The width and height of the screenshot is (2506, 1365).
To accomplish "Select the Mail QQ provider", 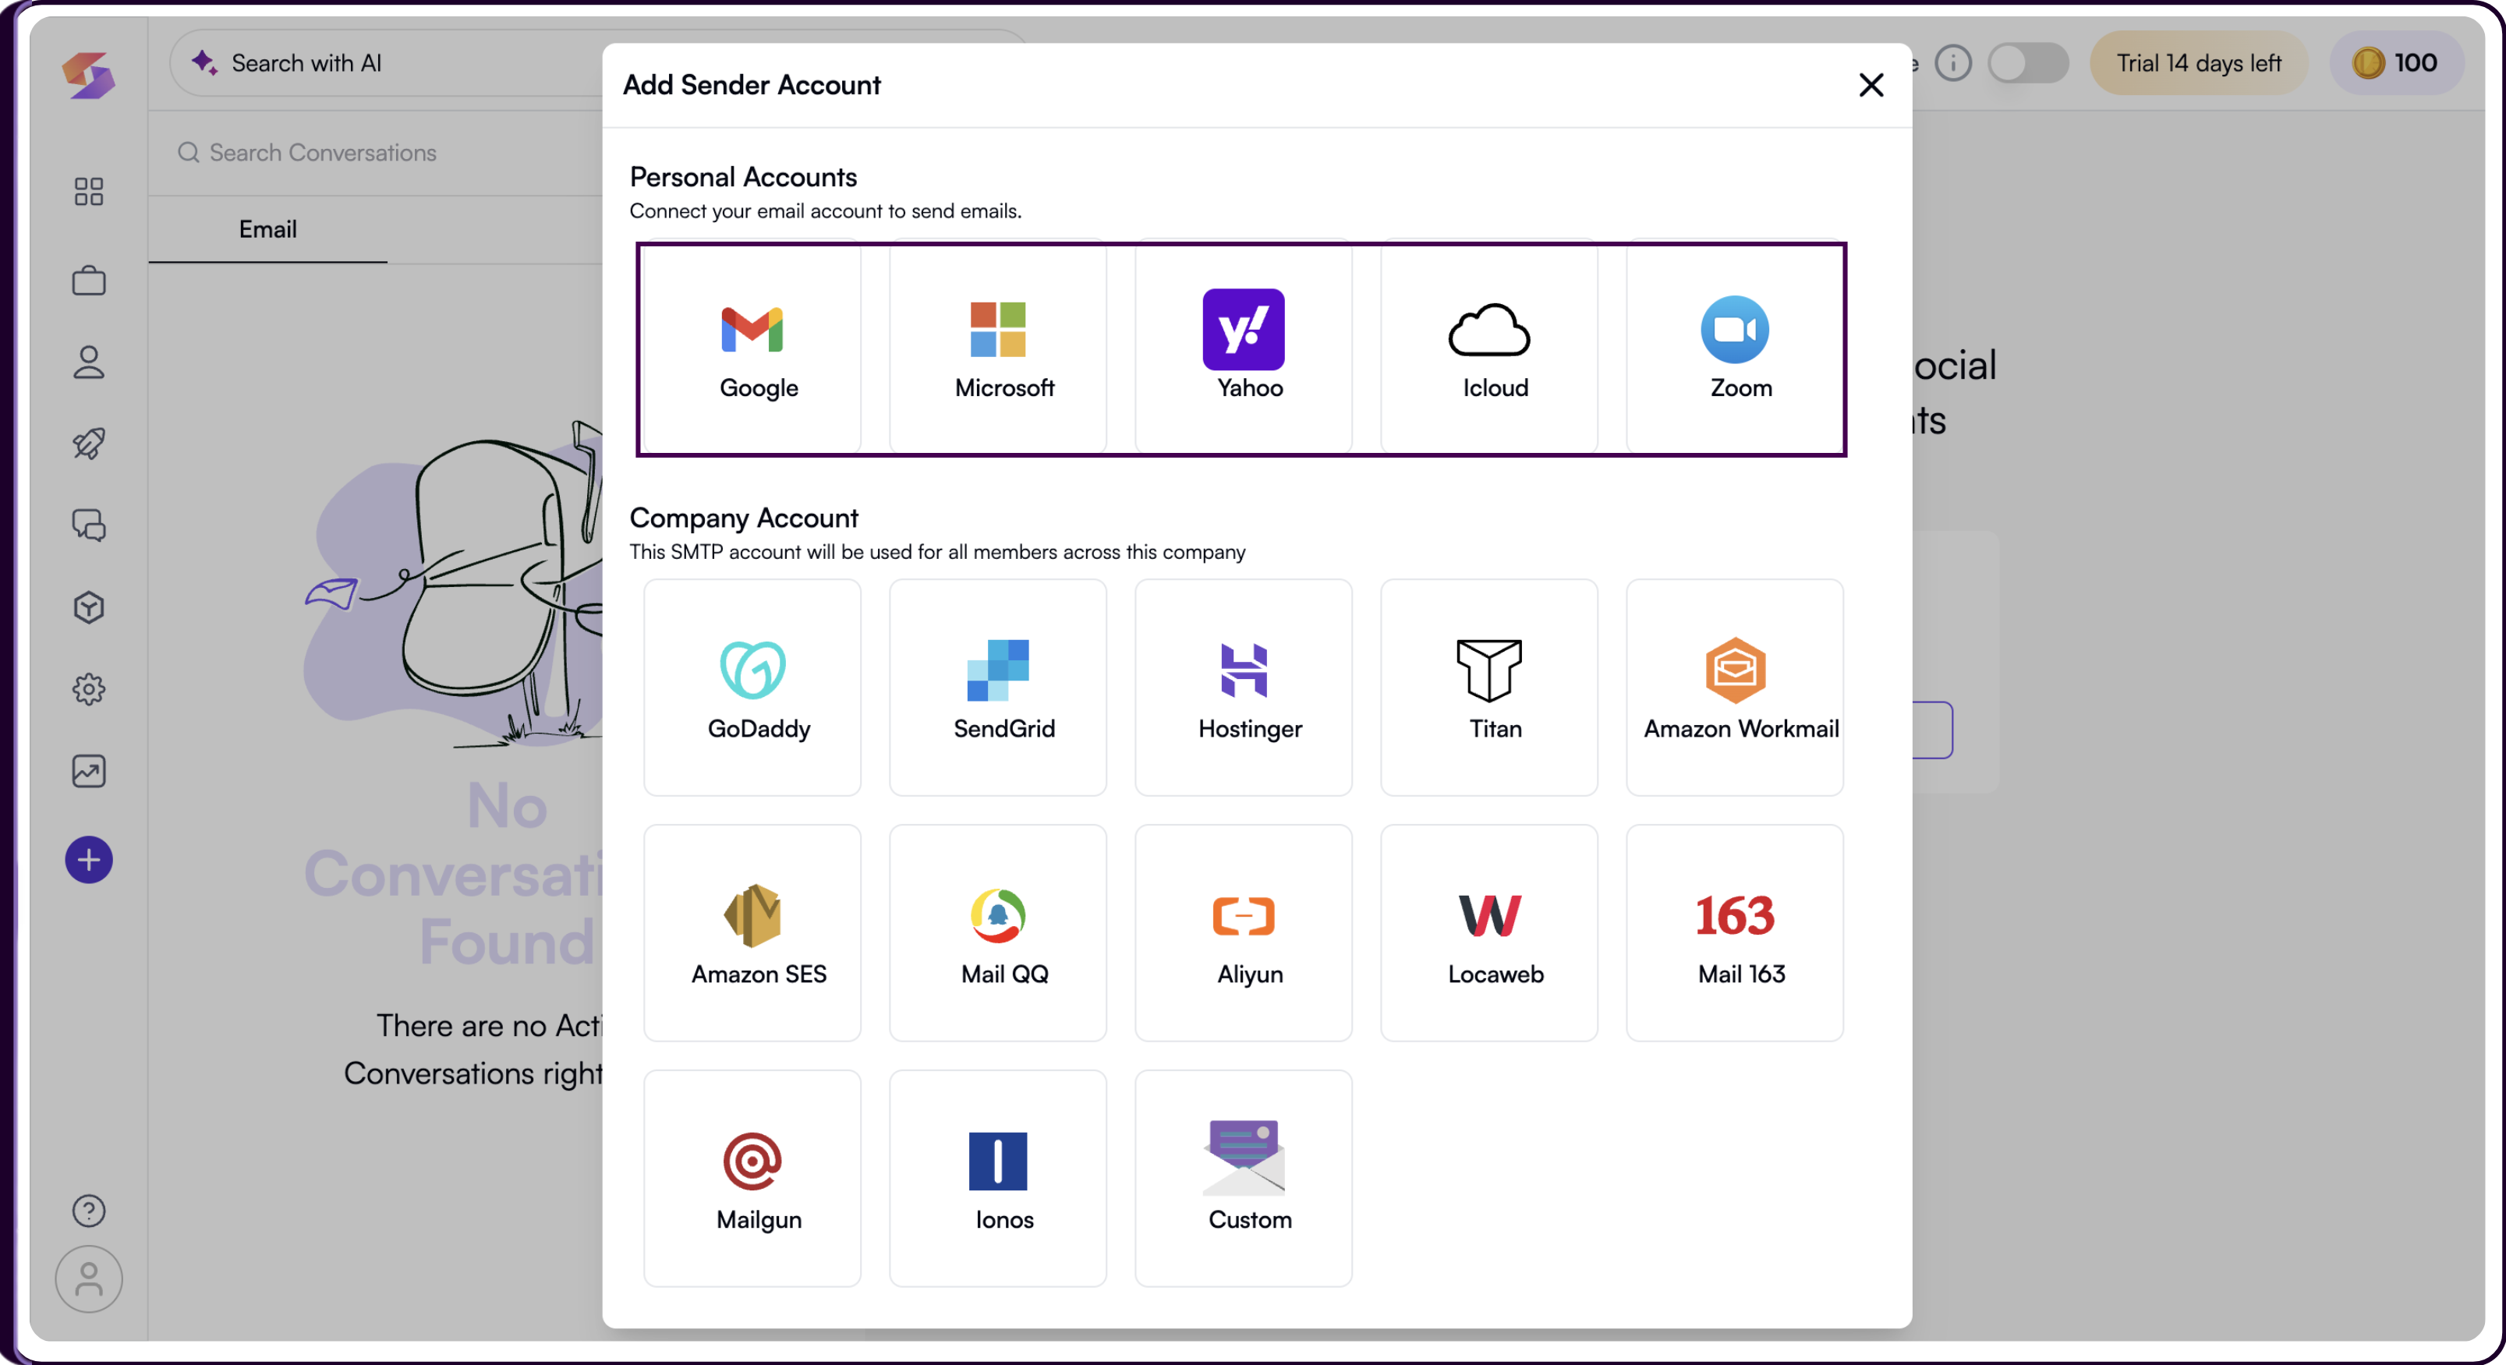I will click(997, 933).
